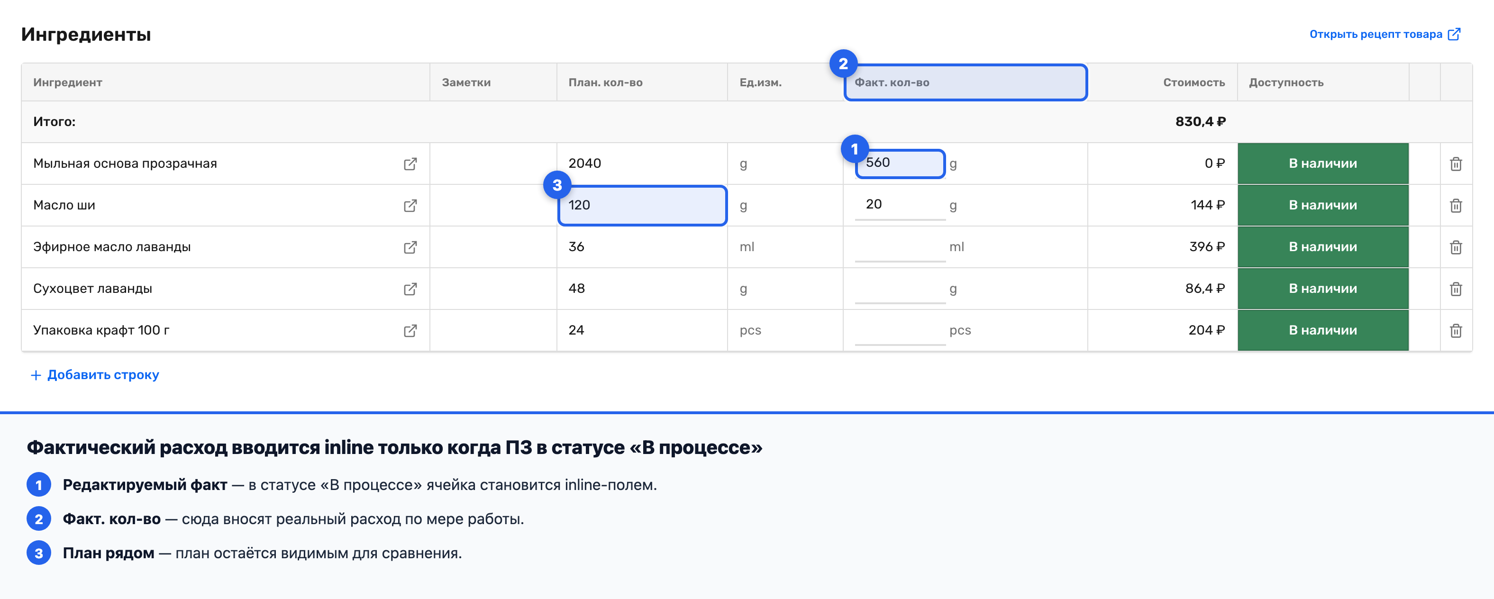The width and height of the screenshot is (1494, 599).
Task: Open Сухоцвет лаванды external link icon
Action: [x=410, y=290]
